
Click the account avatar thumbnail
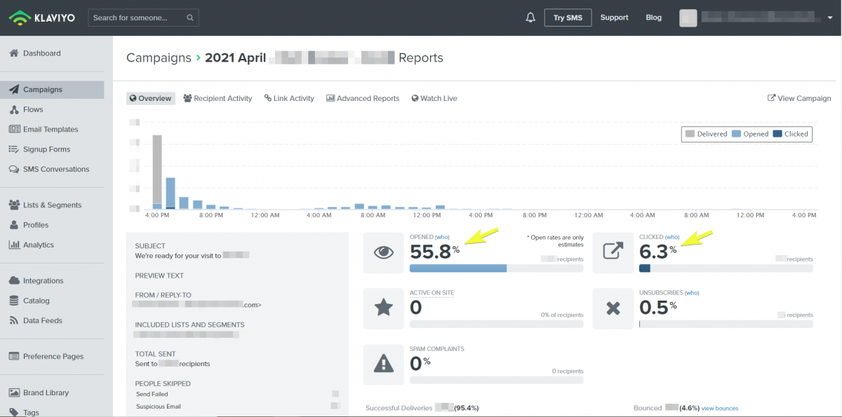[x=688, y=18]
